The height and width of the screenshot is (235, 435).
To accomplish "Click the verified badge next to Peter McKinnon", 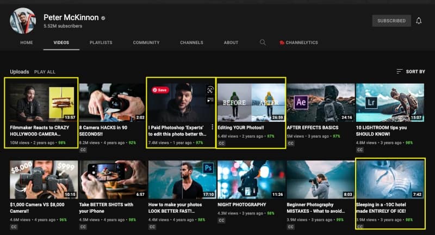I will click(x=103, y=18).
